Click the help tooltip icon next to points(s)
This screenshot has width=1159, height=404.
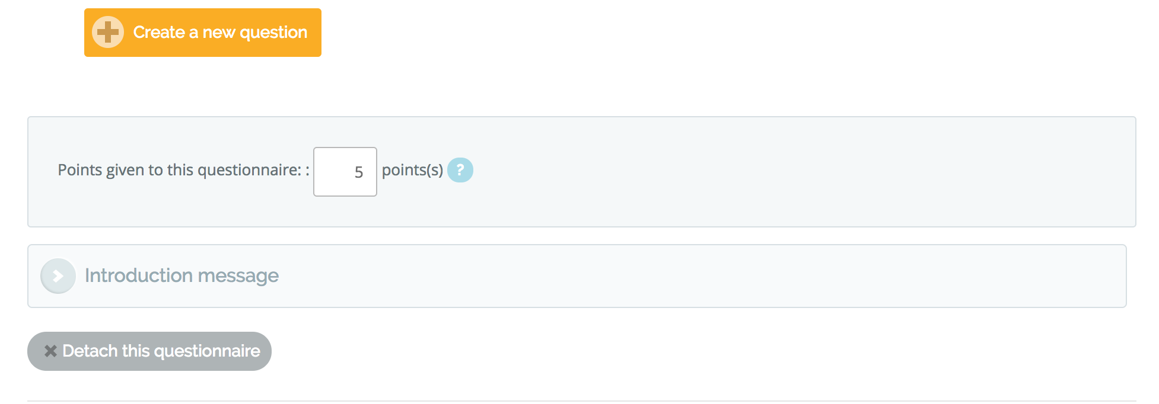point(460,170)
